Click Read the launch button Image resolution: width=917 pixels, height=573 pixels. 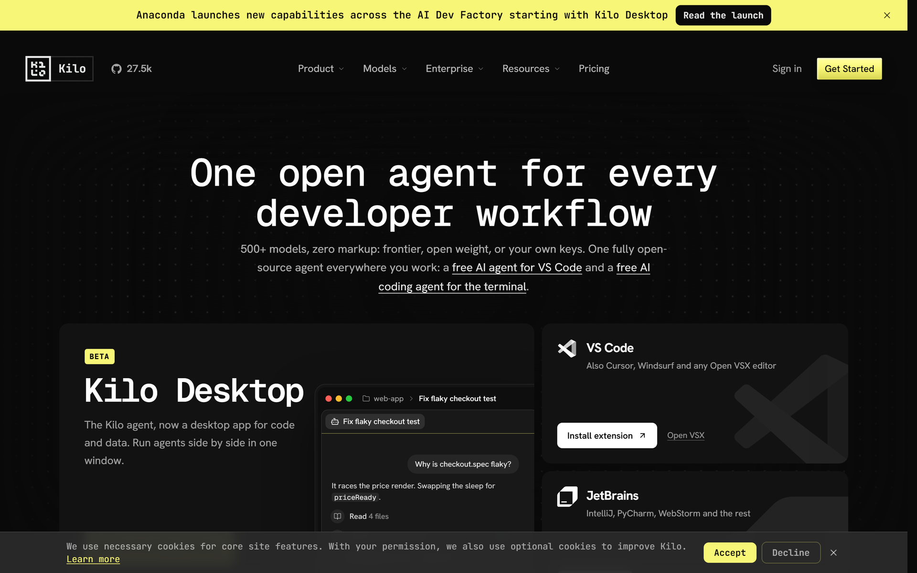click(723, 15)
